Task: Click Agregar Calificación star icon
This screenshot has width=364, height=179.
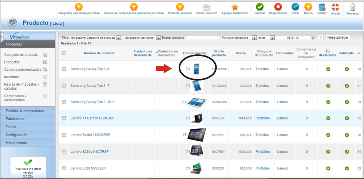Action: coord(235,7)
